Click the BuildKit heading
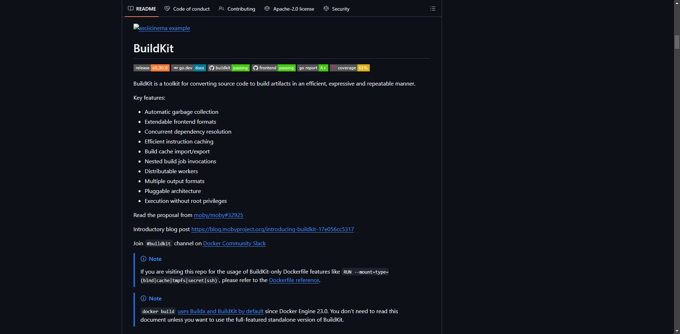Viewport: 680px width, 334px height. 154,48
